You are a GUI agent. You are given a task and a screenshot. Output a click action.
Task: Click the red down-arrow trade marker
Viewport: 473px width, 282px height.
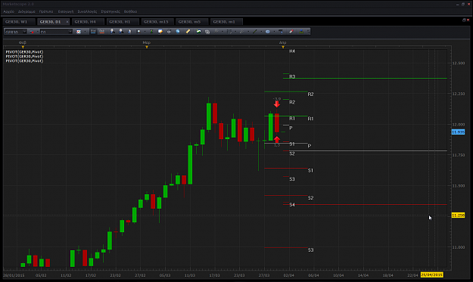[x=277, y=104]
